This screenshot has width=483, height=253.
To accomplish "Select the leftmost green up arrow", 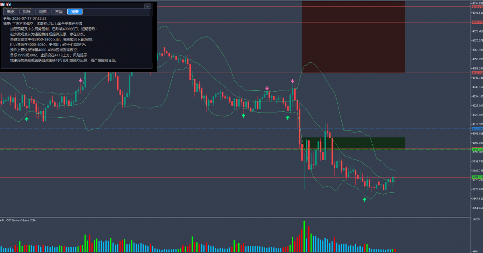I will point(27,119).
